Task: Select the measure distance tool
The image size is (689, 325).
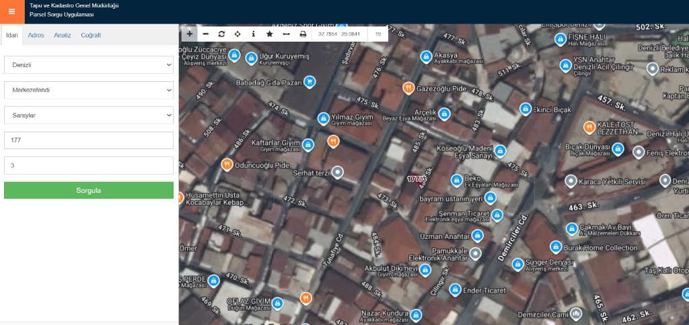Action: click(x=286, y=34)
